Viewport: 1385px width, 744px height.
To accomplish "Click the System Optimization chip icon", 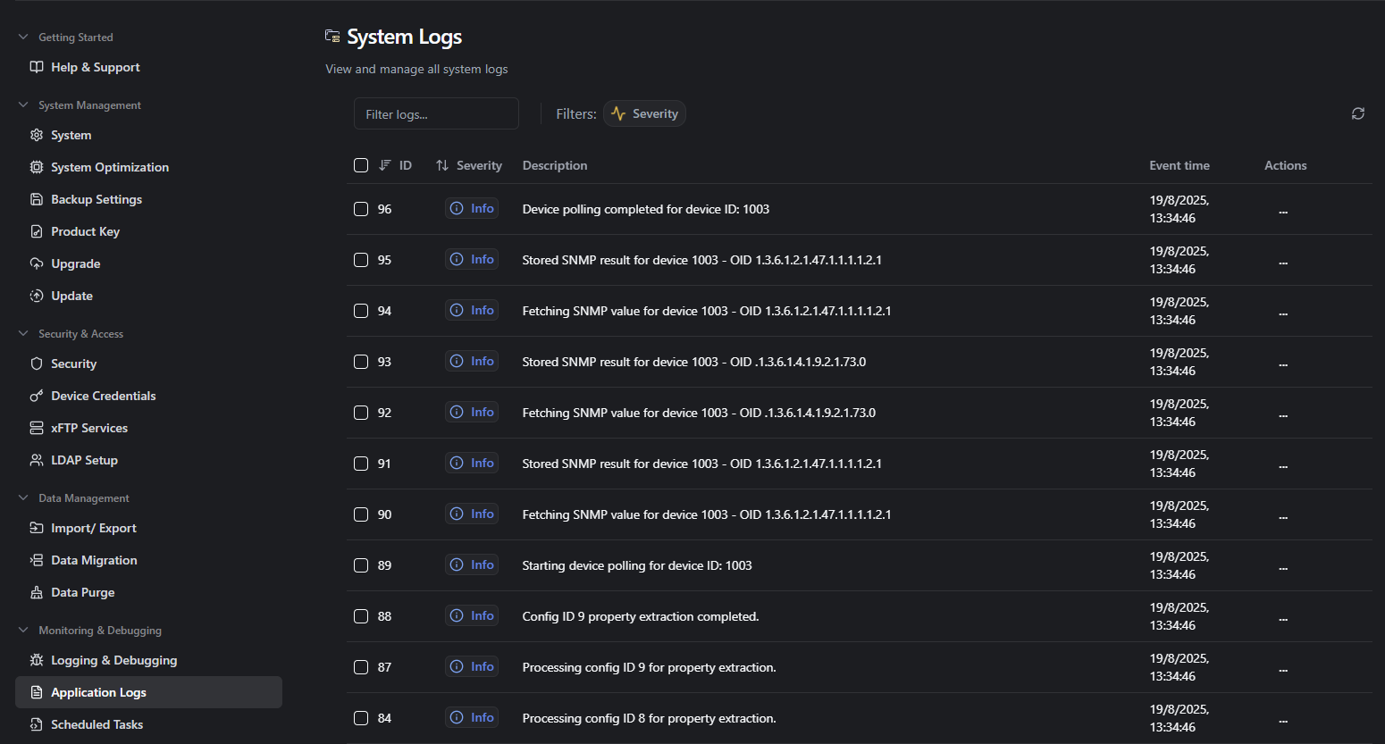I will pyautogui.click(x=37, y=167).
